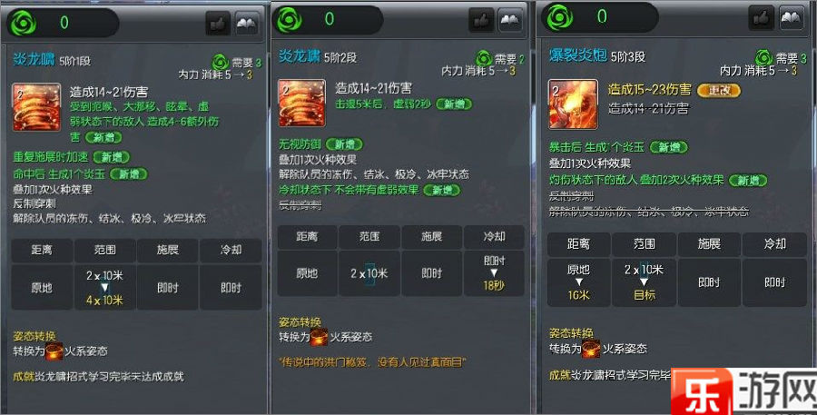Select 炎龙啸 5阶2段 skill thumbnail
This screenshot has height=415, width=817.
301,103
